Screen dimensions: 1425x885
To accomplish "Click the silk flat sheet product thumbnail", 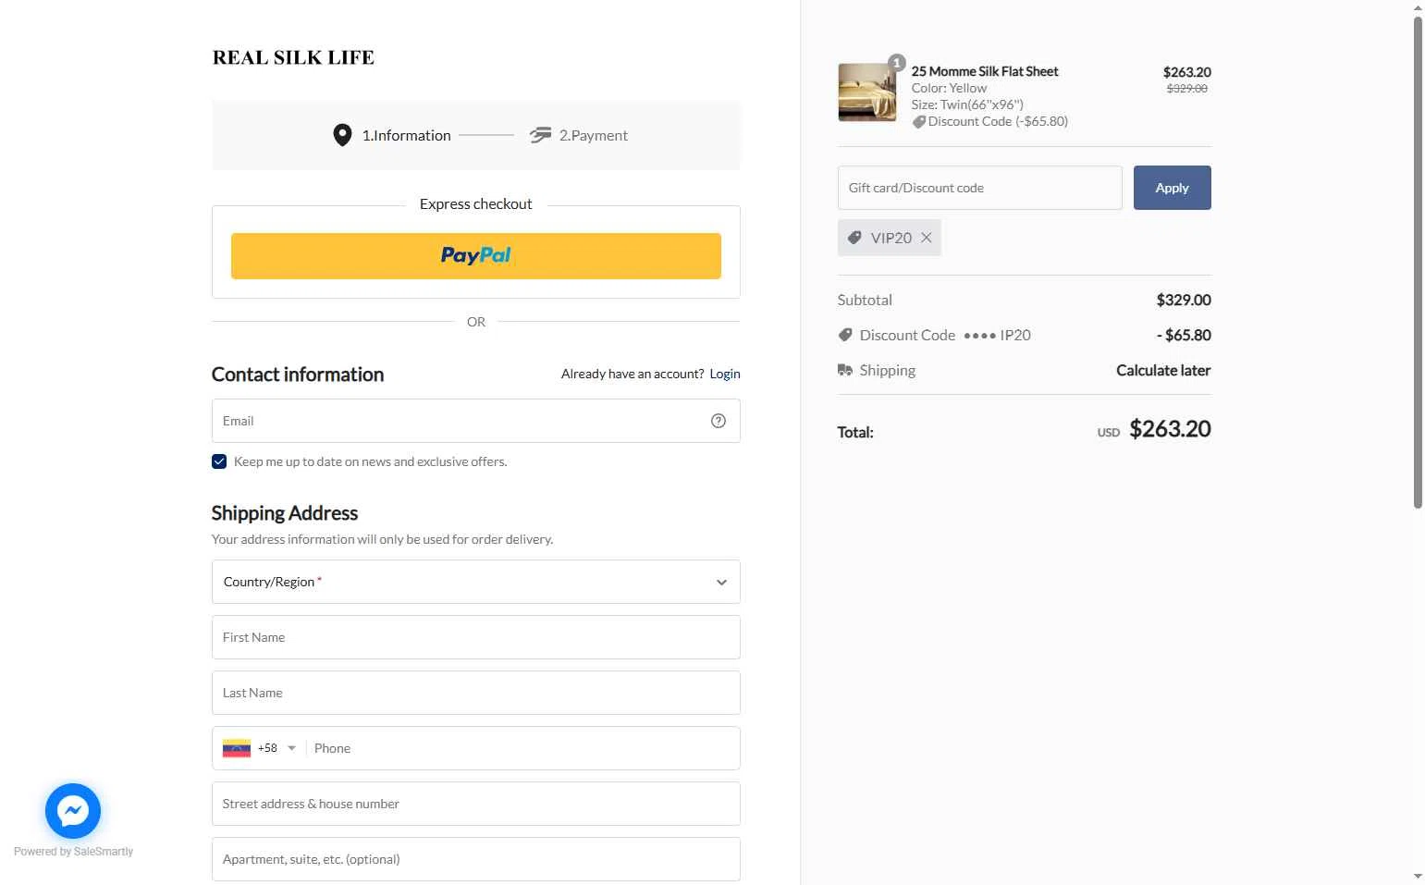I will [x=866, y=92].
